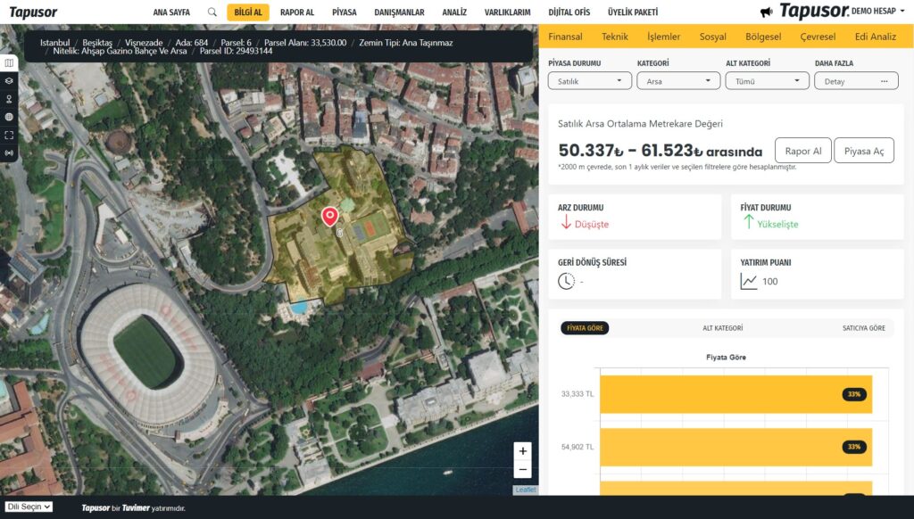This screenshot has height=519, width=914.
Task: Open the Alt Kategori Tümü dropdown
Action: tap(767, 81)
